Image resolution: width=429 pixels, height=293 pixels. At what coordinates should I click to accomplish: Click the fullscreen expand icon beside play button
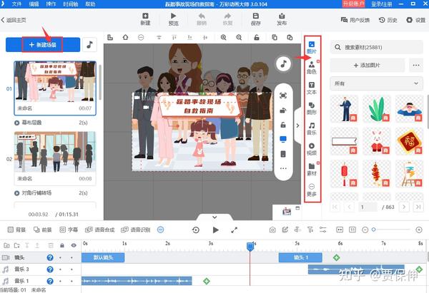[x=235, y=230]
